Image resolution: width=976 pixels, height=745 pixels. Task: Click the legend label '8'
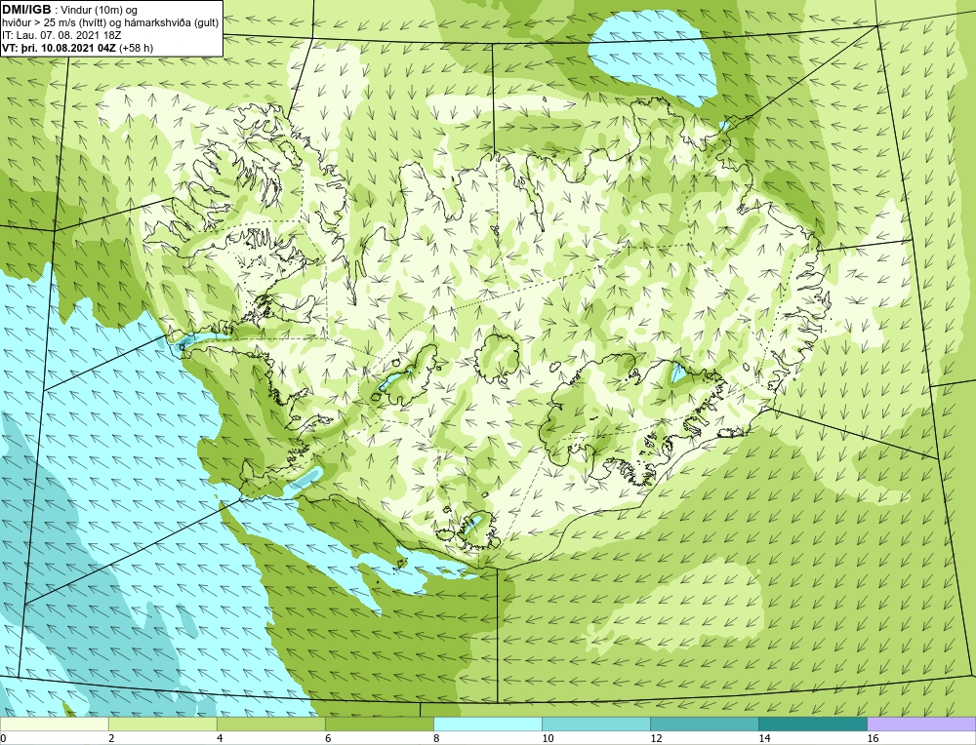pyautogui.click(x=436, y=738)
